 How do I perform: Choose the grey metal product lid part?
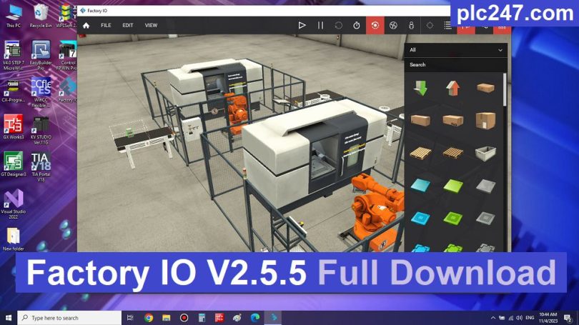pyautogui.click(x=485, y=218)
